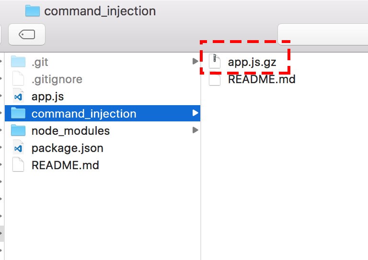368x260 pixels.
Task: Click the .git folder icon
Action: pos(18,62)
